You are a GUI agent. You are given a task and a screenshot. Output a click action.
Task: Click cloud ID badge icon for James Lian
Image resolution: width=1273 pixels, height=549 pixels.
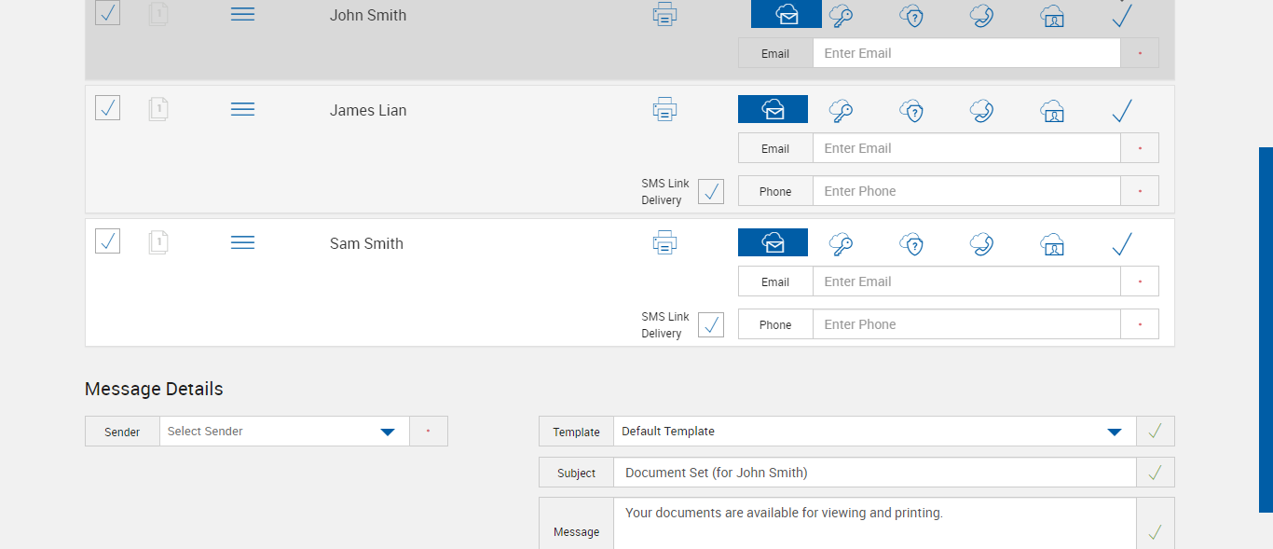pyautogui.click(x=1052, y=110)
